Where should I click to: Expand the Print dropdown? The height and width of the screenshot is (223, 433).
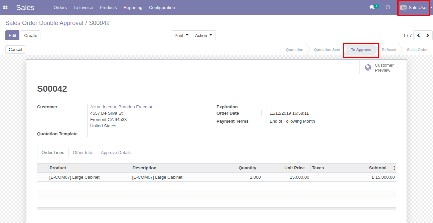pos(181,35)
